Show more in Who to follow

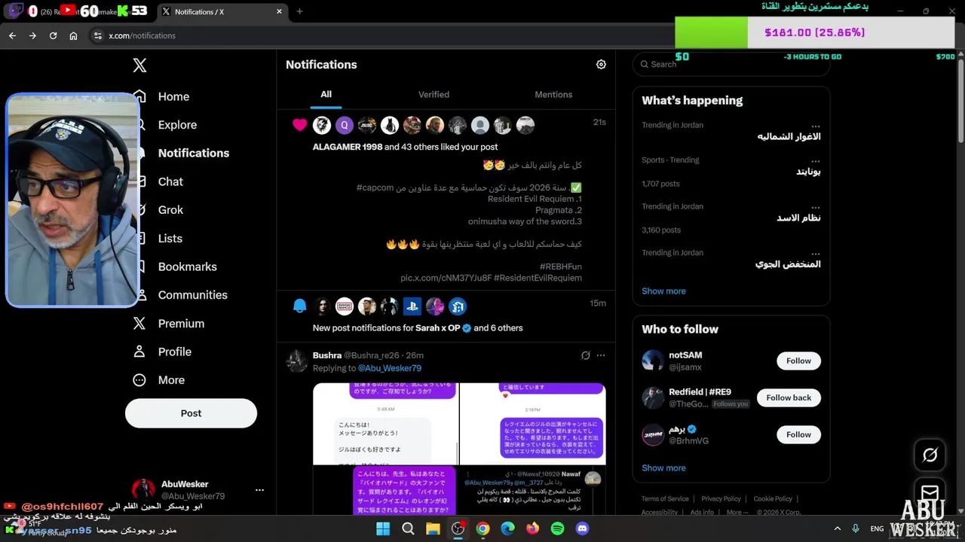(663, 468)
